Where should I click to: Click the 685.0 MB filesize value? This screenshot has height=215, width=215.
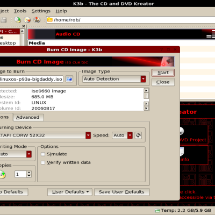click(42, 97)
